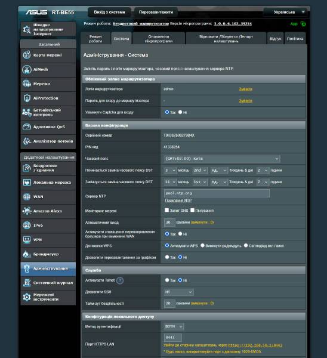Open the https://192.168.50.1:8443 link

coord(255,345)
